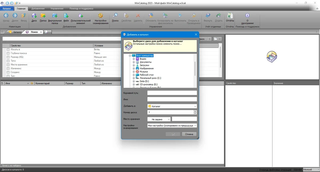The height and width of the screenshot is (172, 320).
Task: Click the Вернуть ribbon icon
Action: pyautogui.click(x=208, y=15)
